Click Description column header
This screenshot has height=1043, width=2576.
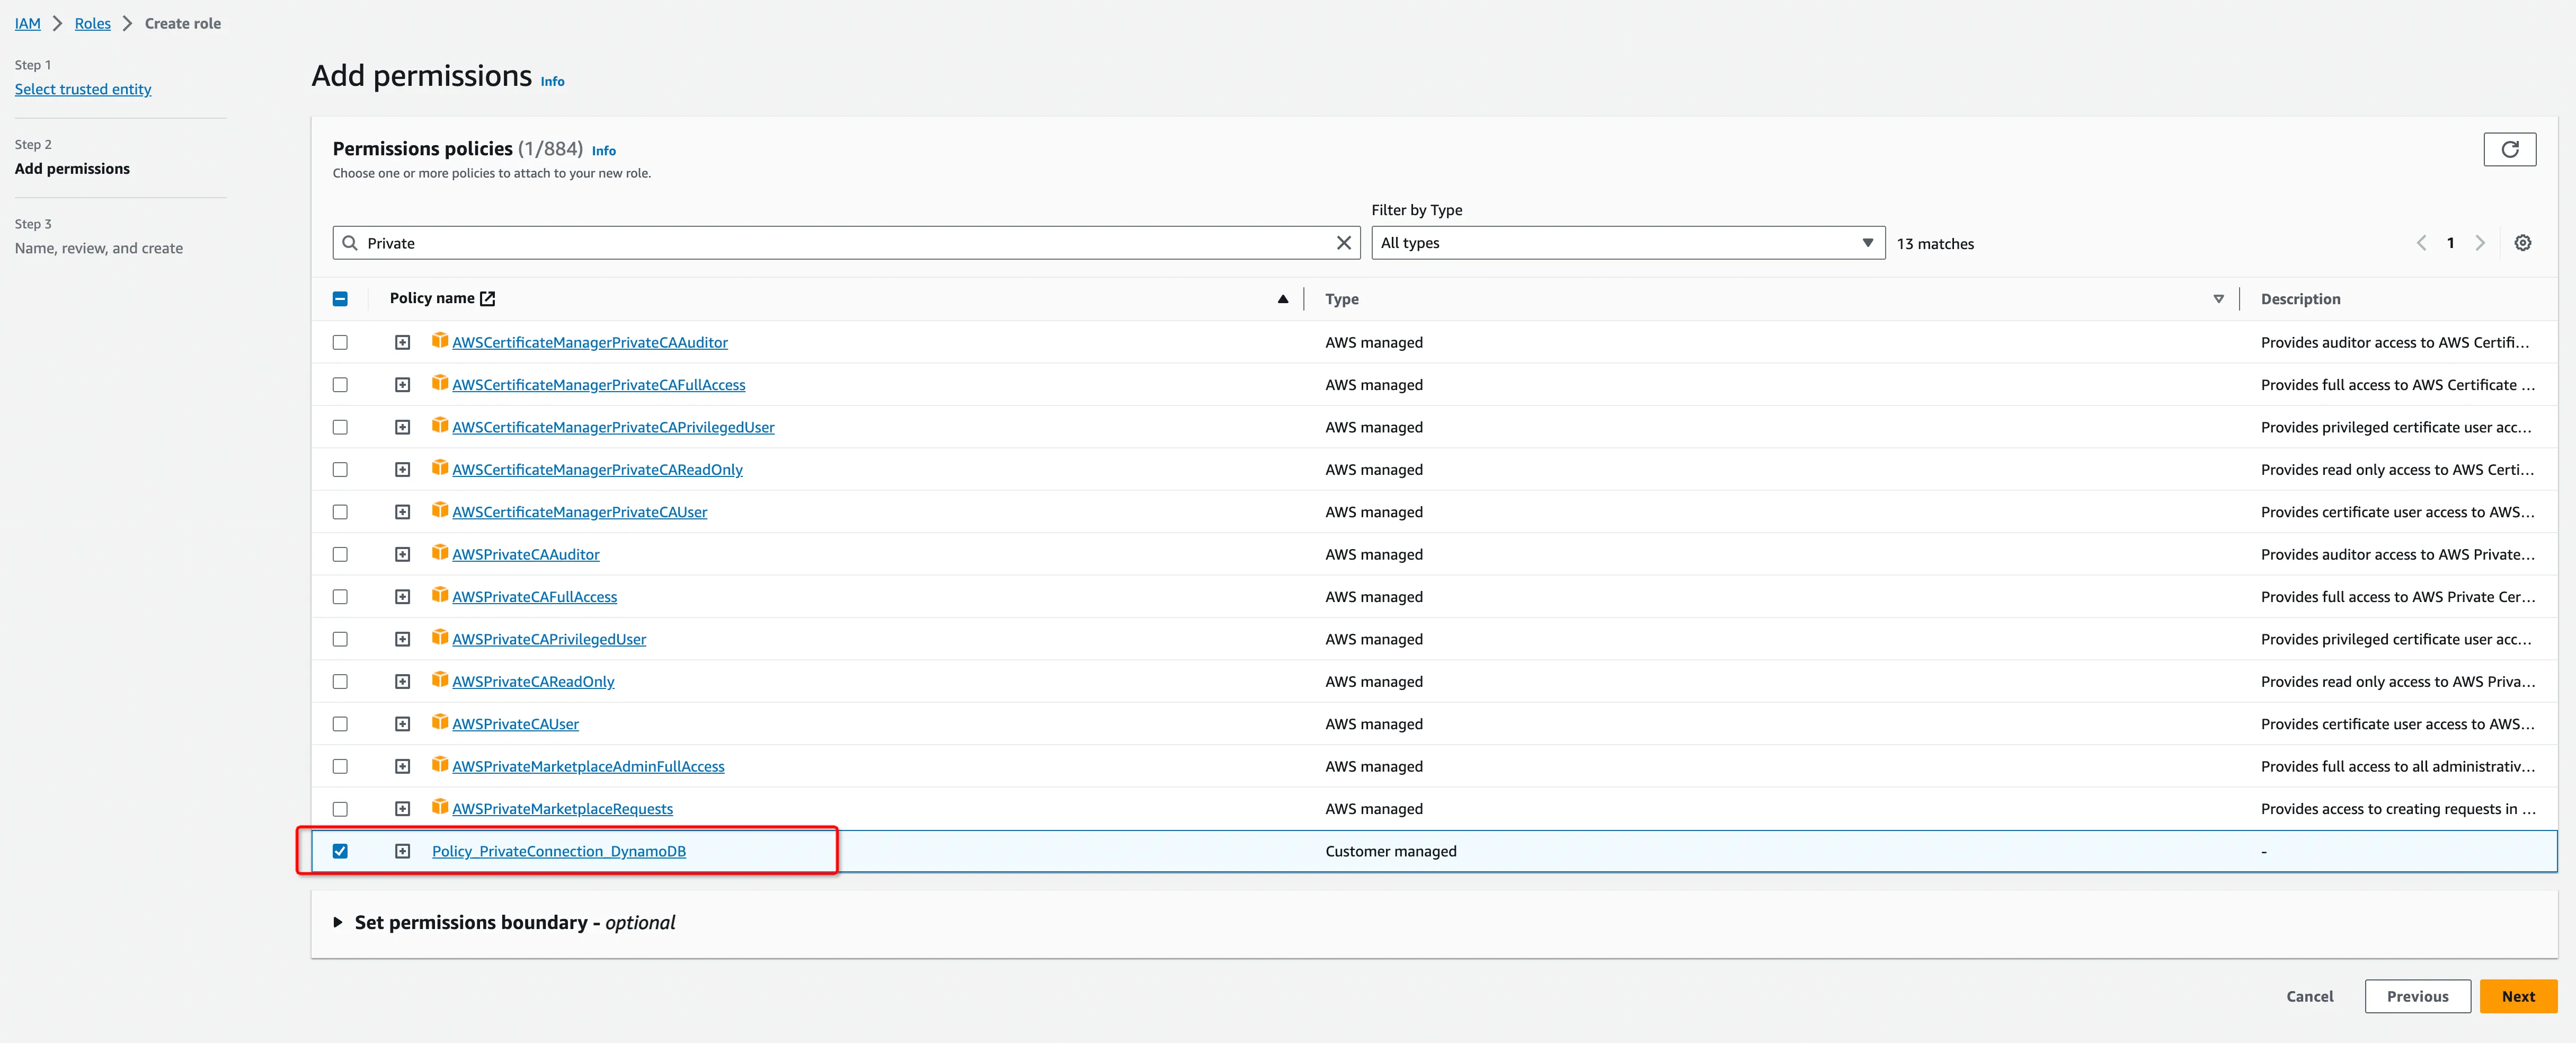point(2300,299)
